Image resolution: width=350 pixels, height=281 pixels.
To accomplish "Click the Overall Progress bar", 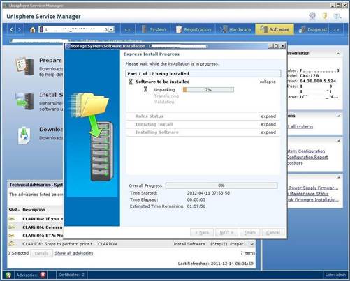I will point(221,185).
